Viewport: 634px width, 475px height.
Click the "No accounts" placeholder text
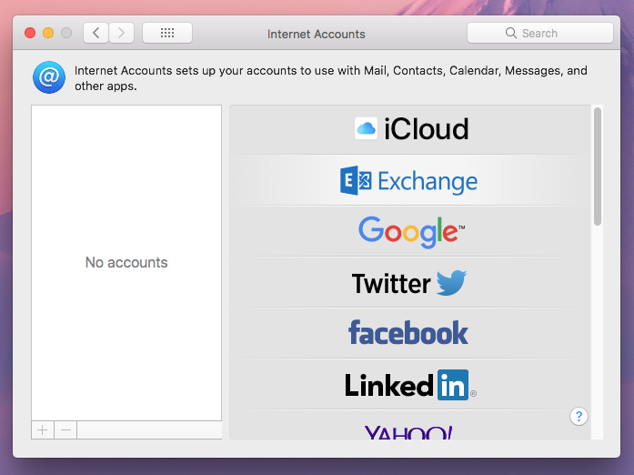(126, 263)
